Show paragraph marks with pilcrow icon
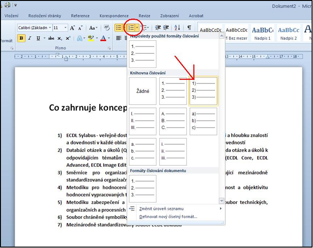This screenshot has width=313, height=248. pos(189,28)
